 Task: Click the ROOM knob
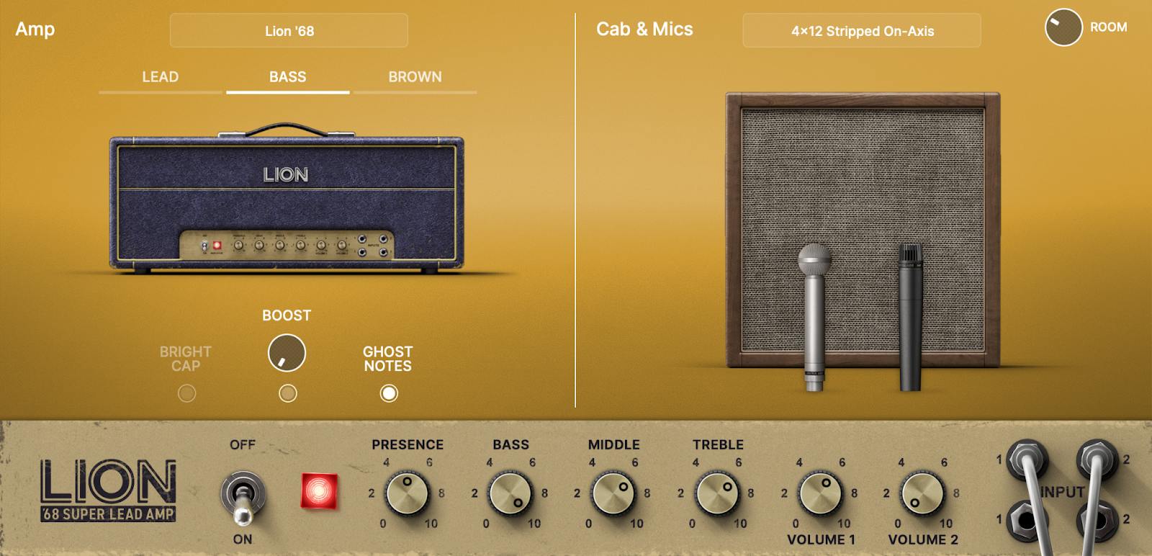click(x=1063, y=27)
